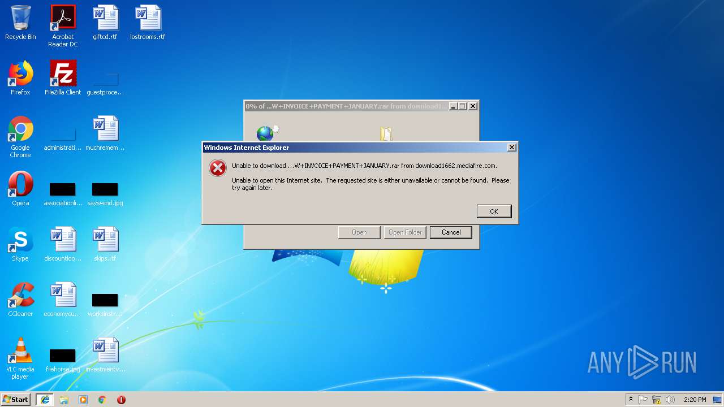Open the Recycle Bin desktop icon
The height and width of the screenshot is (407, 724).
pyautogui.click(x=20, y=23)
